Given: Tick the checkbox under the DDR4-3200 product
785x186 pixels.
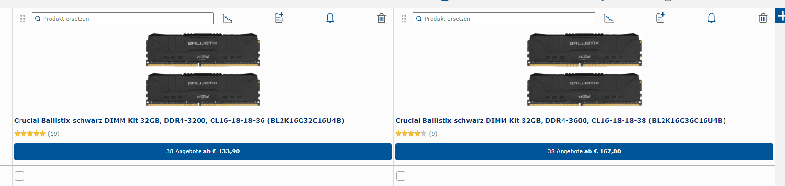Looking at the screenshot, I should (x=20, y=176).
